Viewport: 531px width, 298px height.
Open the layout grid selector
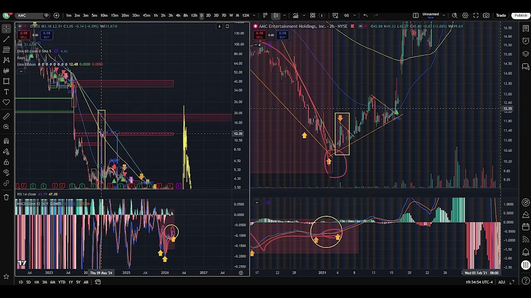click(x=313, y=15)
